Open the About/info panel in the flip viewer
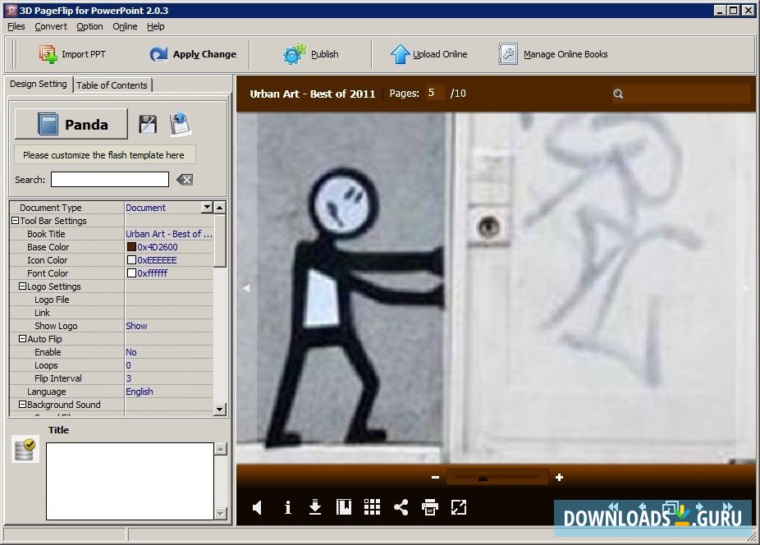This screenshot has width=760, height=545. pyautogui.click(x=286, y=507)
